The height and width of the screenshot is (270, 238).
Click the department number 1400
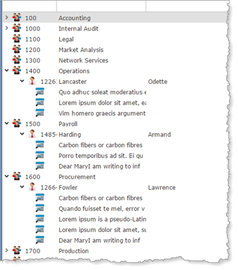click(32, 71)
